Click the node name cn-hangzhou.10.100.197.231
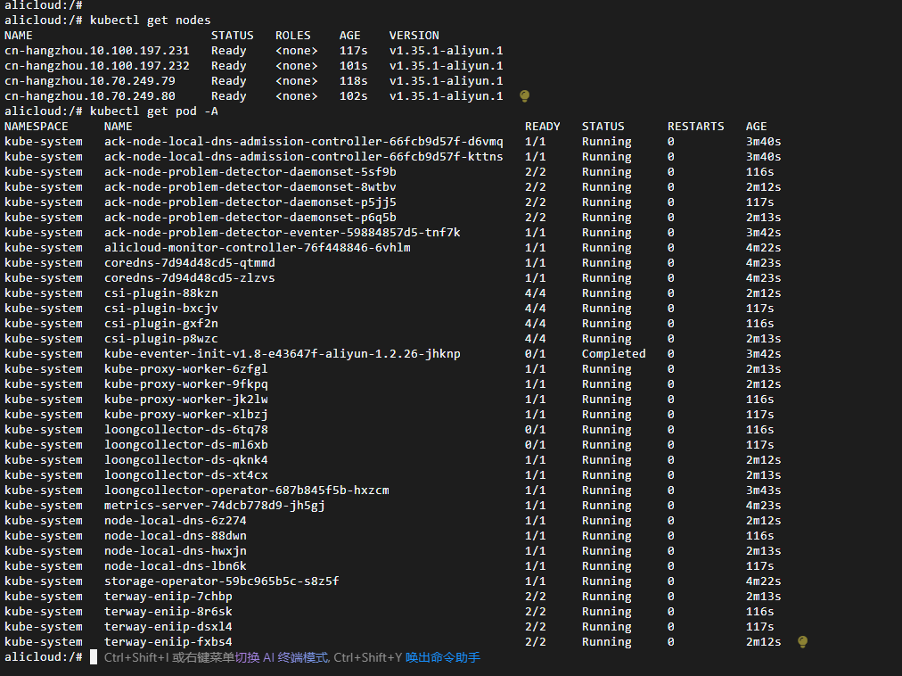This screenshot has height=676, width=902. click(96, 51)
